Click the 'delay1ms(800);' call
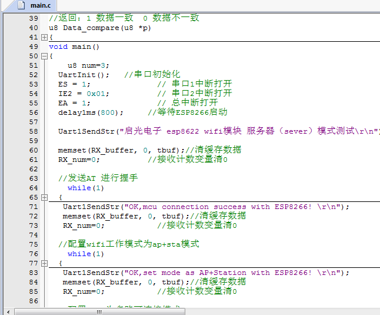 [x=91, y=112]
